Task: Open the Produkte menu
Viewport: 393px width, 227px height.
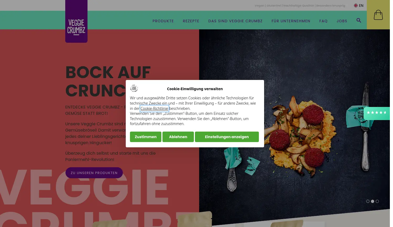Action: [163, 21]
